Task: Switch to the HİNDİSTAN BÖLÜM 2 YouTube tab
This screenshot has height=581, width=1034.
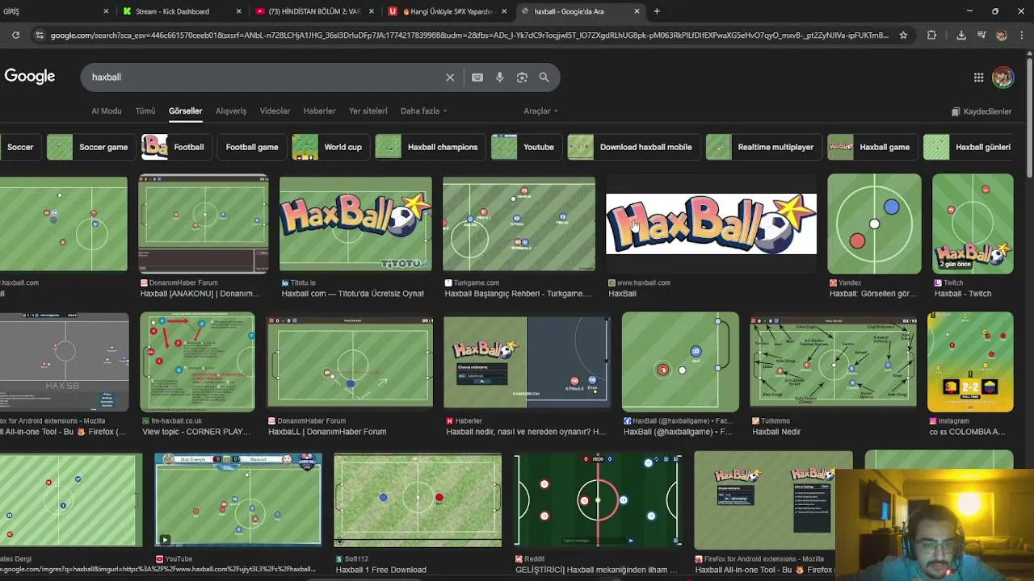Action: click(313, 11)
